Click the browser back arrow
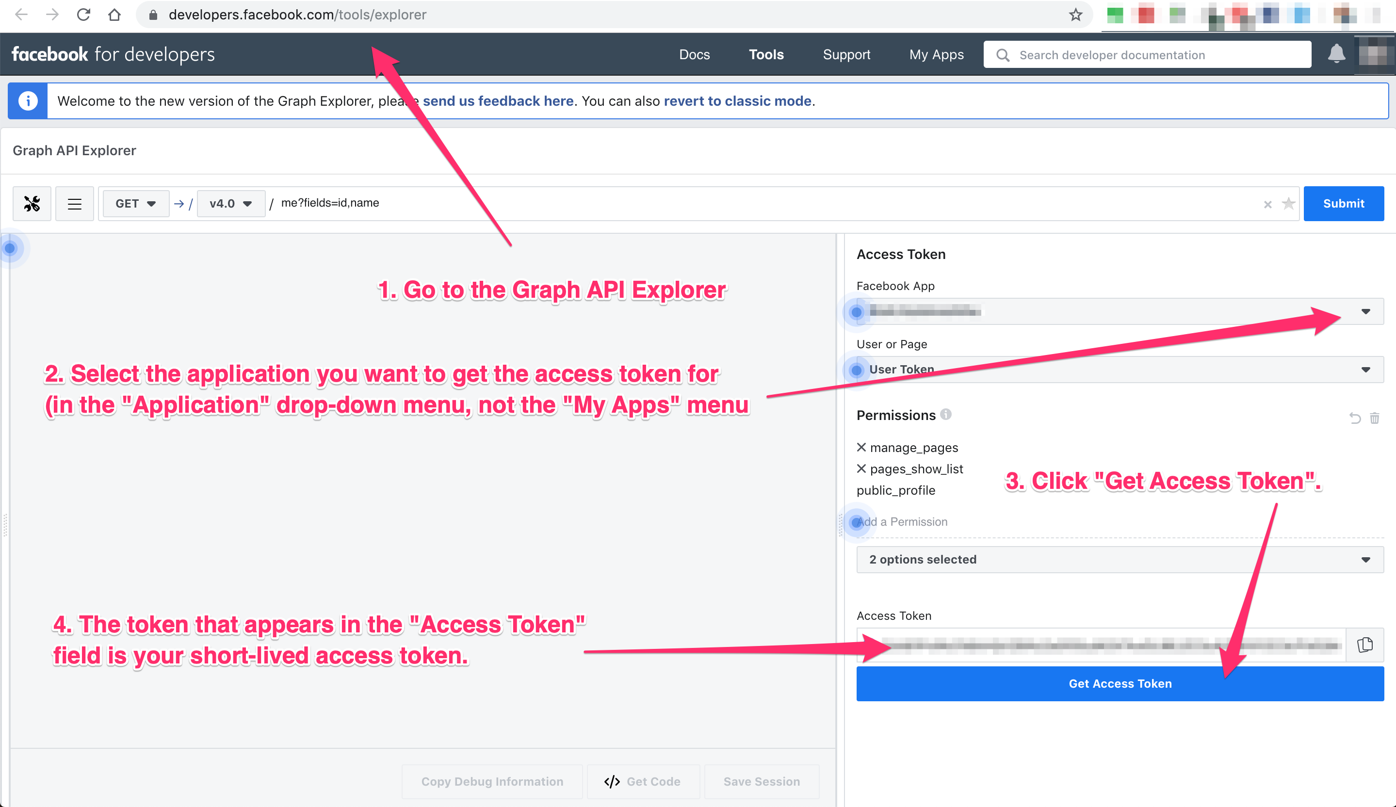This screenshot has width=1396, height=807. click(x=21, y=15)
